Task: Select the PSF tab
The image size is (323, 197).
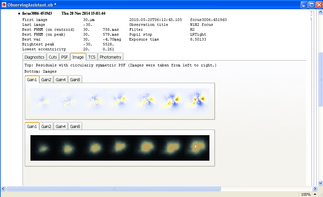Action: coord(64,57)
